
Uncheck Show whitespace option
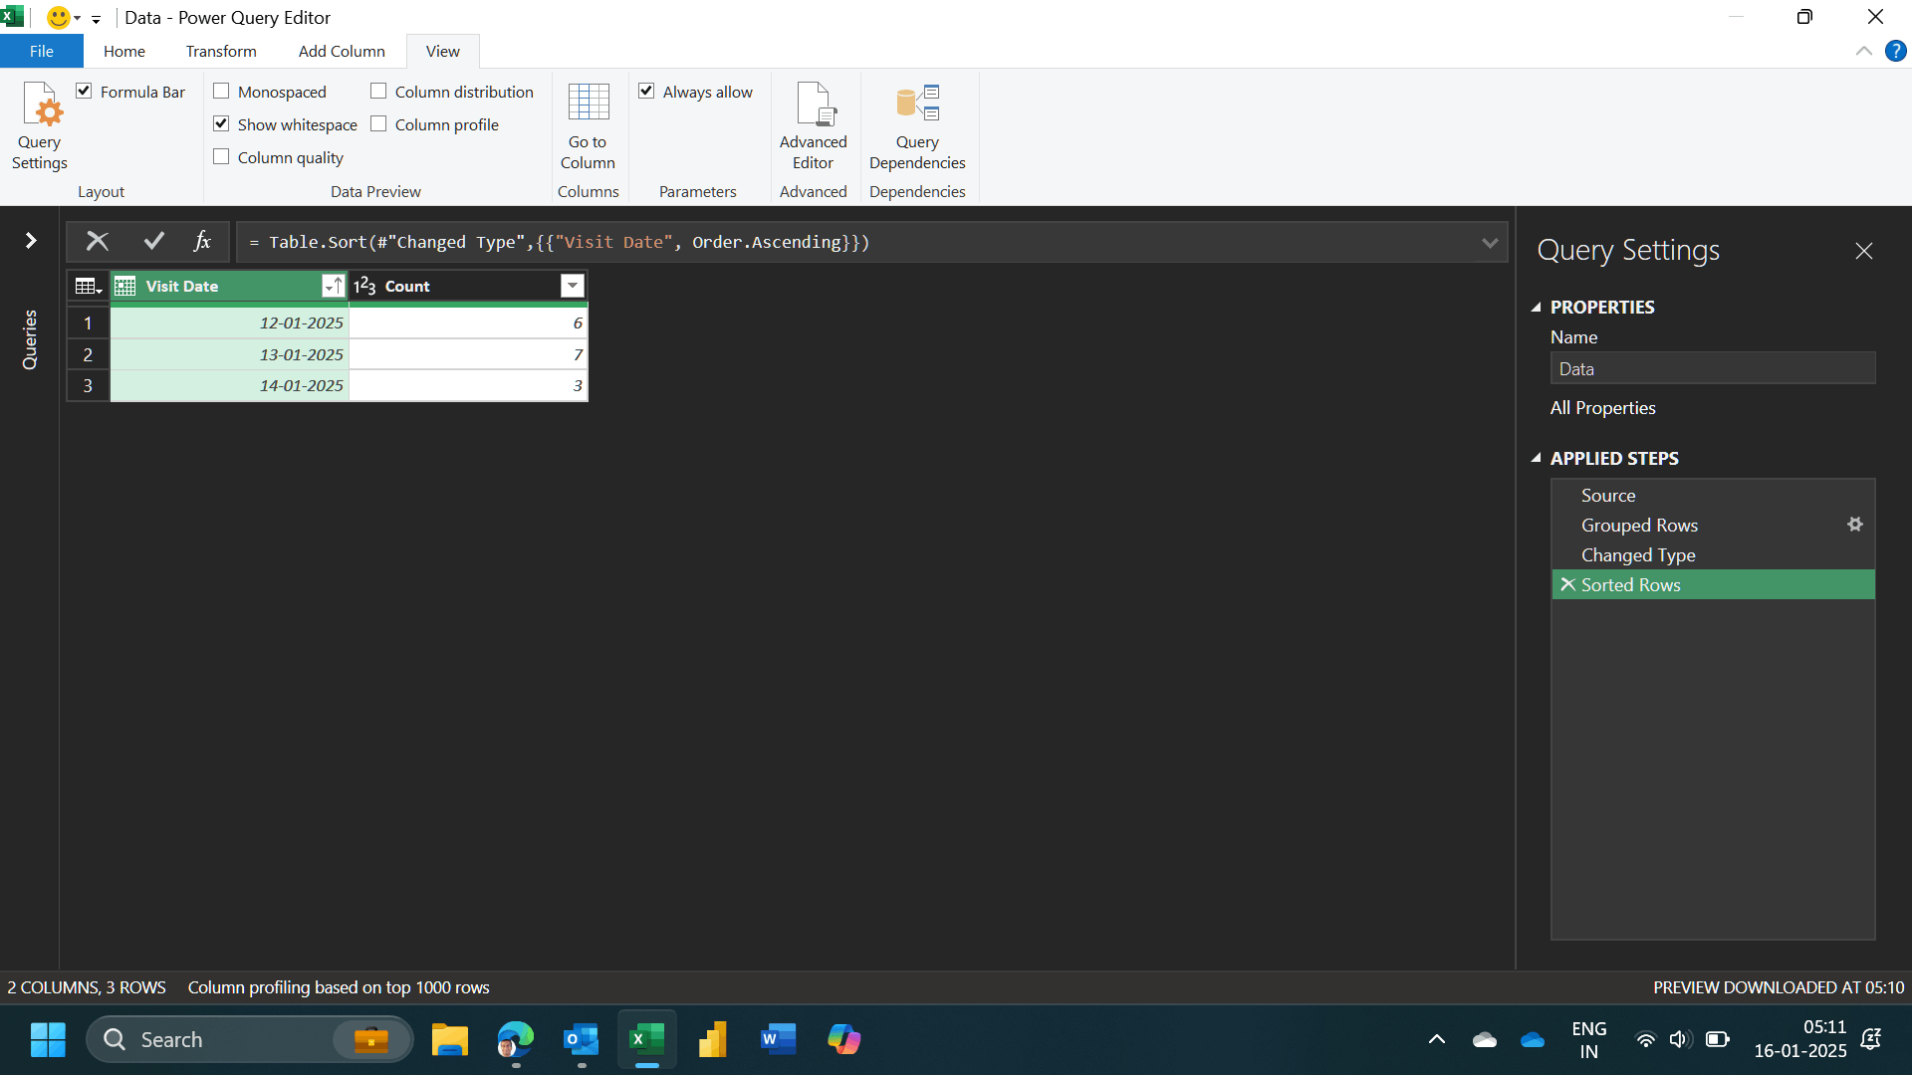coord(221,124)
